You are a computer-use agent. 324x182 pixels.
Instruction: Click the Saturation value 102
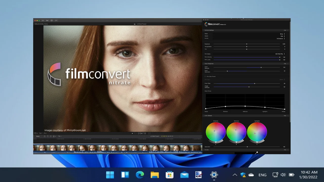click(x=284, y=147)
